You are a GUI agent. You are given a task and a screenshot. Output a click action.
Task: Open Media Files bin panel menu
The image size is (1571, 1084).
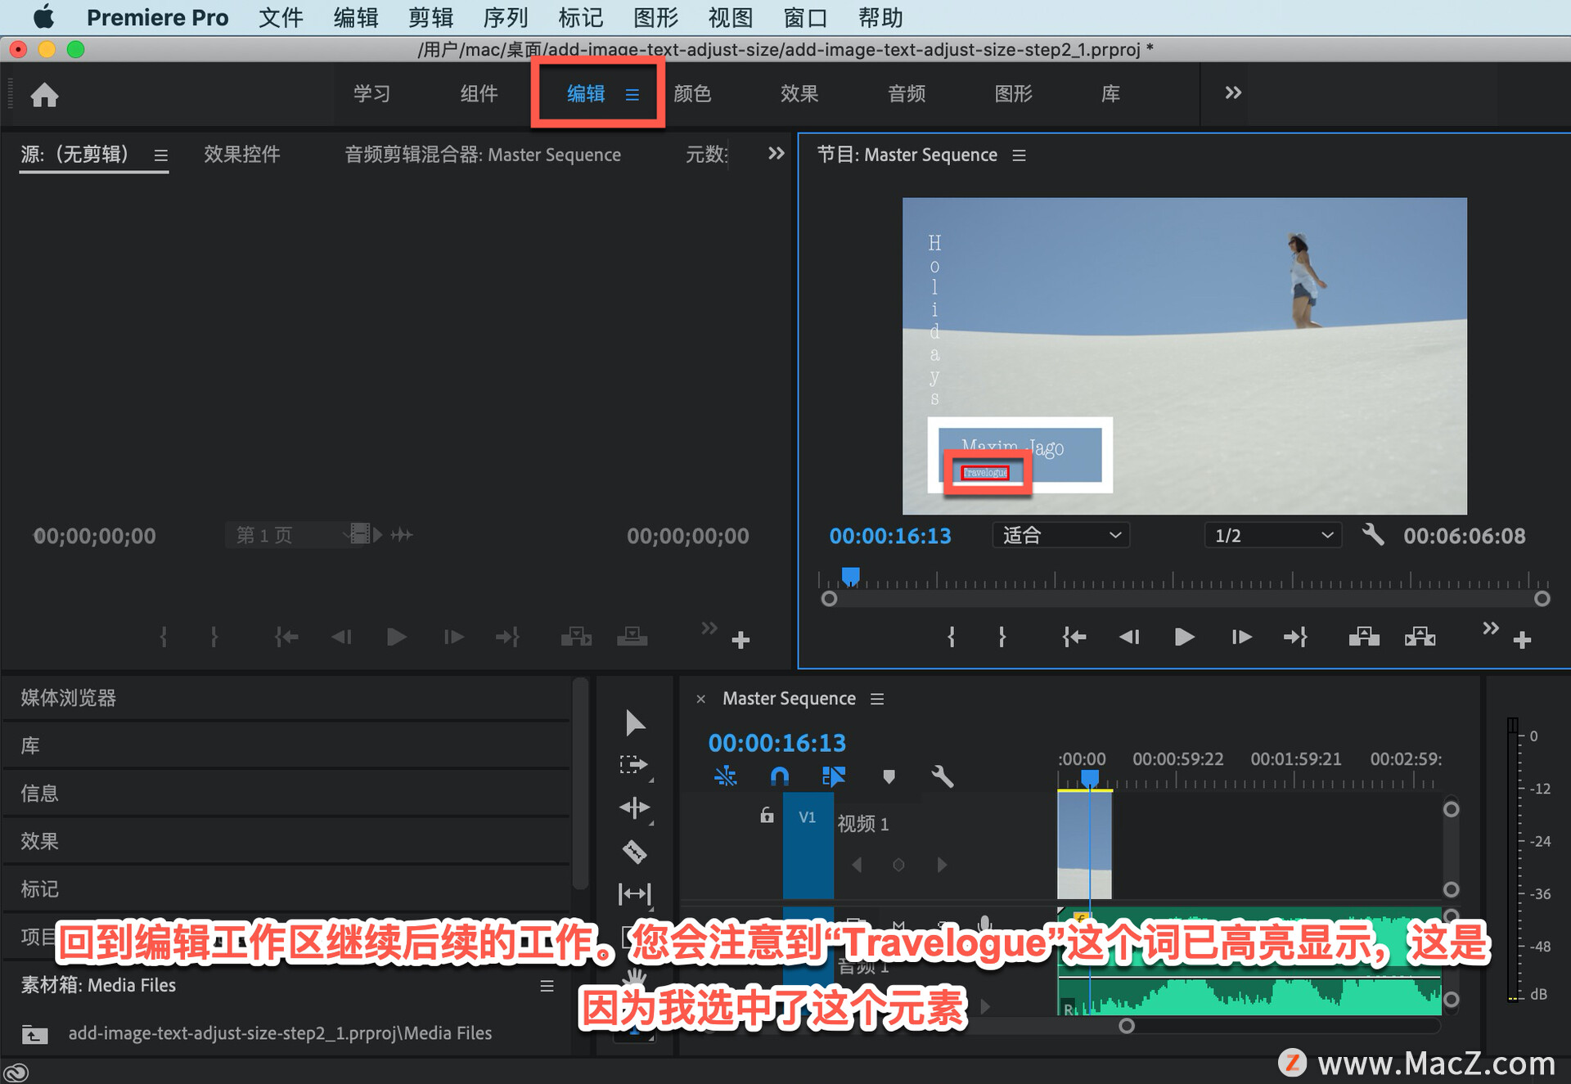tap(547, 986)
